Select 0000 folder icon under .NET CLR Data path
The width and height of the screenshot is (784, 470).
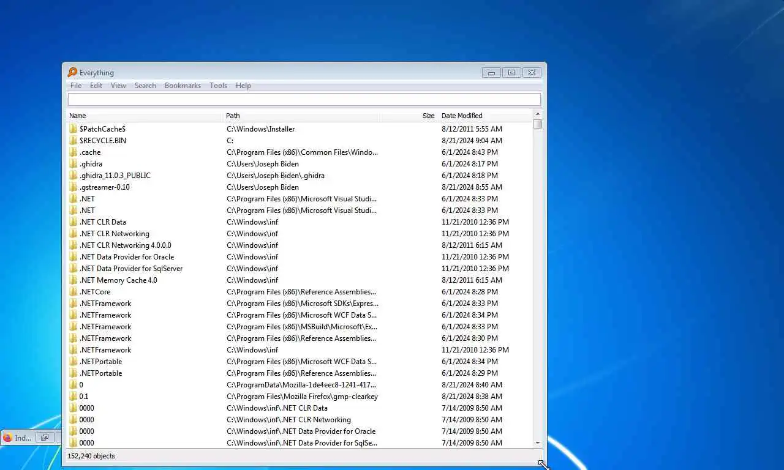point(73,408)
